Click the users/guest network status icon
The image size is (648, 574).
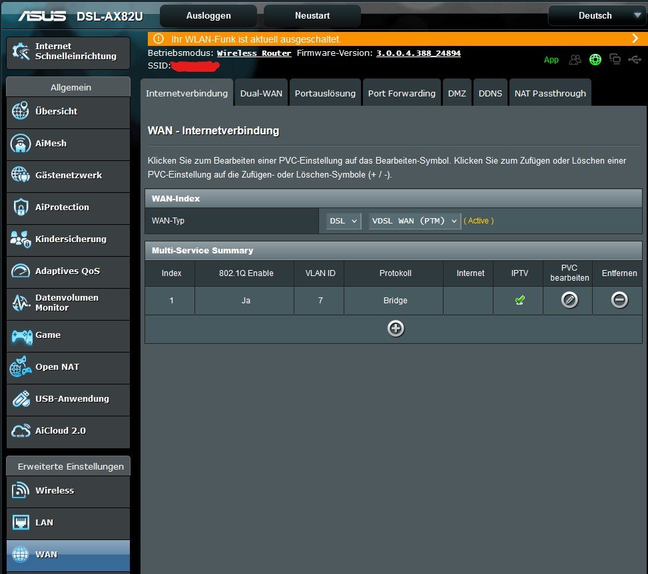click(x=575, y=60)
